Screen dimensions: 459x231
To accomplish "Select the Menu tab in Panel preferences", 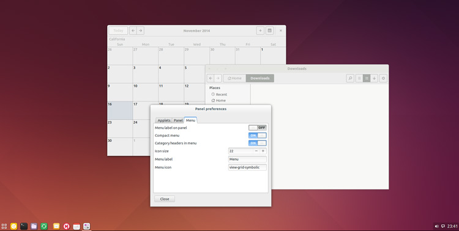I will tap(190, 120).
